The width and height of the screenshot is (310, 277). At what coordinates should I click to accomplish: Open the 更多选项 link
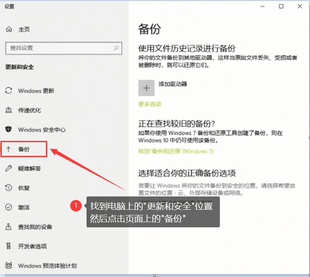pyautogui.click(x=150, y=104)
